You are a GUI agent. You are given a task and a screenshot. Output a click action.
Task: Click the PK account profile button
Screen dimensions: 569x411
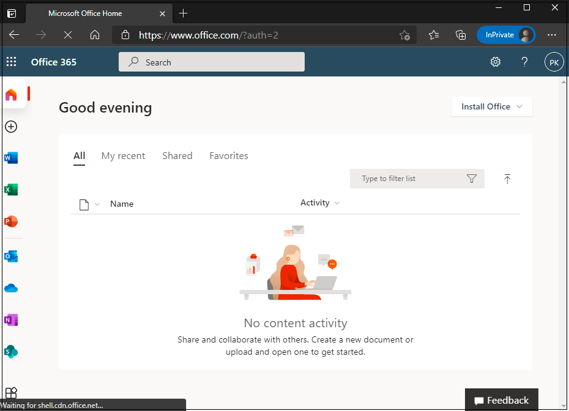[554, 62]
